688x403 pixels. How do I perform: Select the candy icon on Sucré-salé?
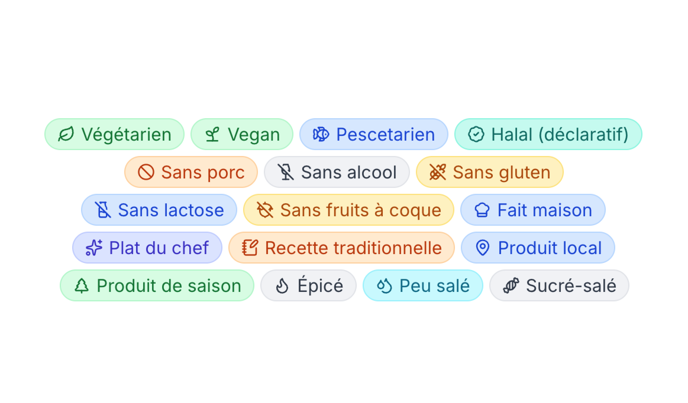point(511,285)
